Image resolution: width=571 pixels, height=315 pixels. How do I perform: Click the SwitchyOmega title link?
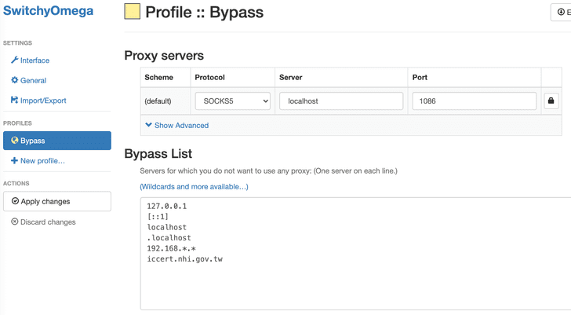tap(48, 12)
